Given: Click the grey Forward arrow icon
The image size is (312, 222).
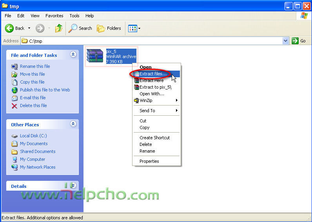Looking at the screenshot, I should click(40, 28).
